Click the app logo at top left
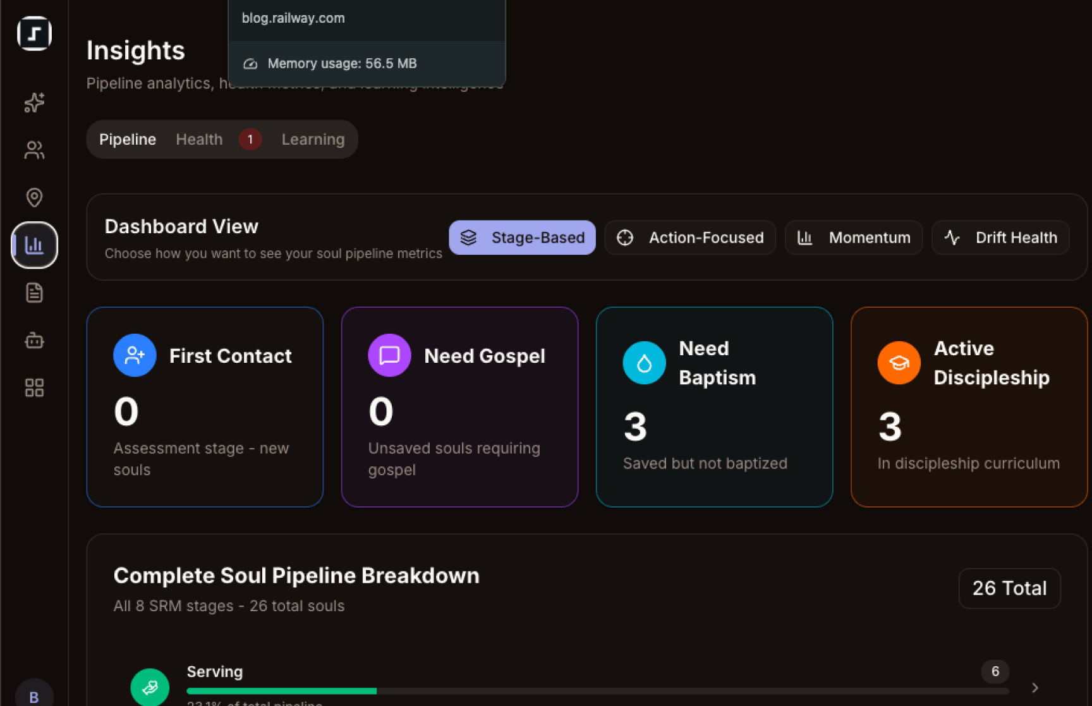Image resolution: width=1092 pixels, height=706 pixels. pos(34,33)
